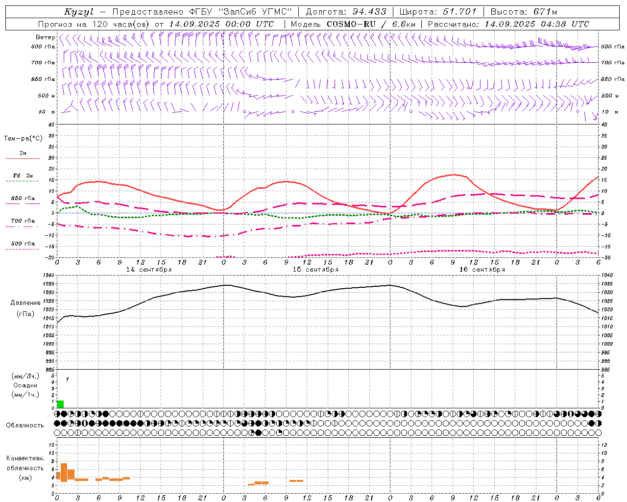This screenshot has height=502, width=627.
Task: Click the Долгота: 94.433 value
Action: coord(346,12)
